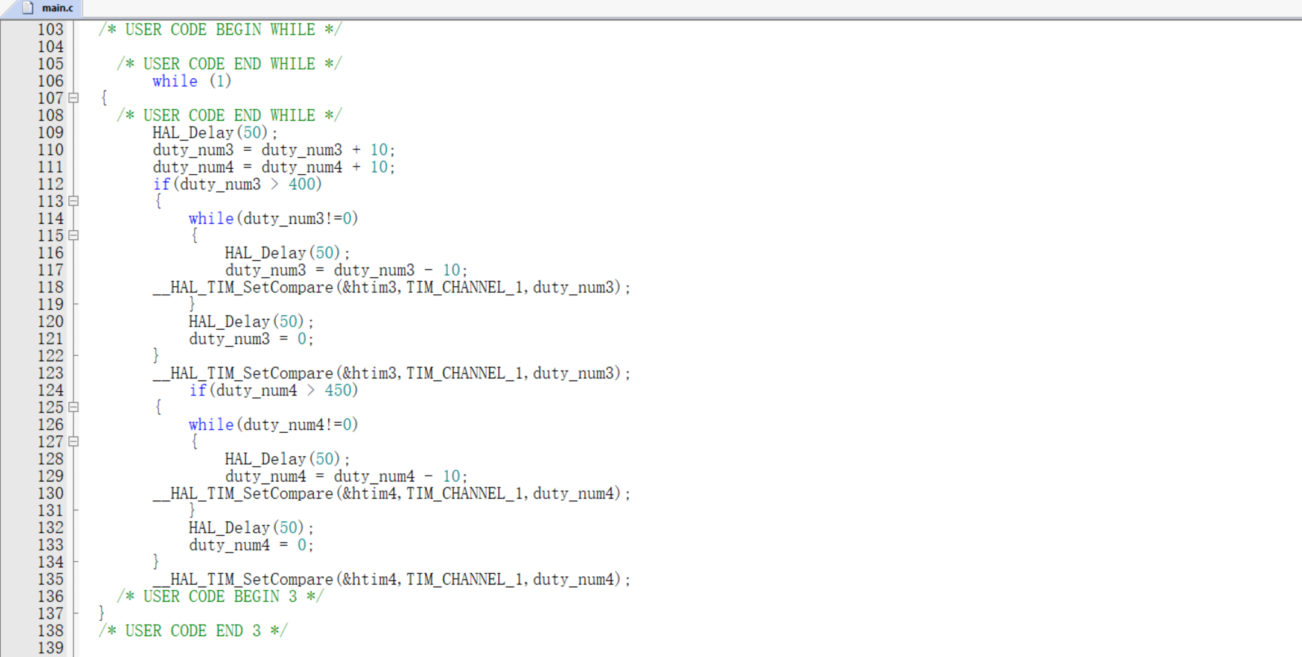Click line number 106 in the gutter

click(50, 81)
